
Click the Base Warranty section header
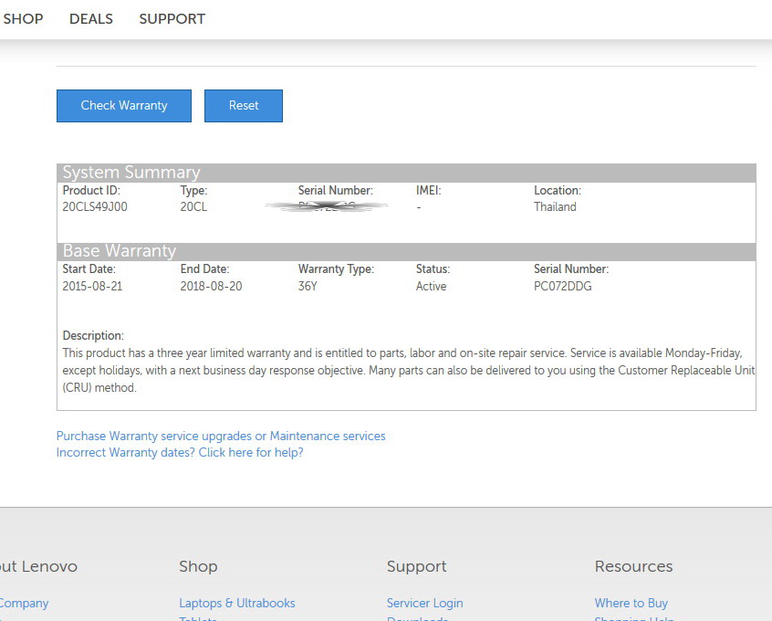[120, 251]
